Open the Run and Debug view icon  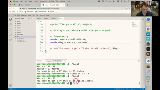coord(10,35)
